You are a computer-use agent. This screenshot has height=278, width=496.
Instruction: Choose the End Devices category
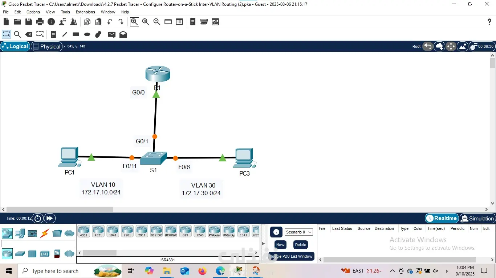coord(20,233)
